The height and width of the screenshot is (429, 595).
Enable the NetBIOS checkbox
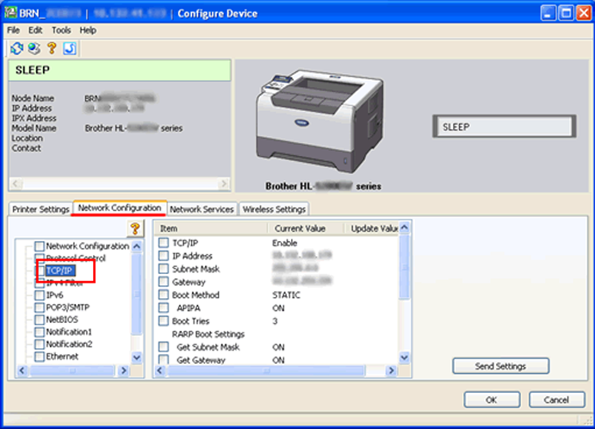[x=39, y=320]
